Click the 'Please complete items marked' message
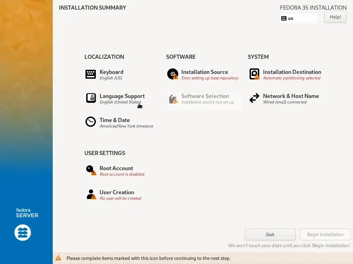353x264 pixels. (149, 258)
